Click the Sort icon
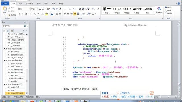 coord(94,9)
